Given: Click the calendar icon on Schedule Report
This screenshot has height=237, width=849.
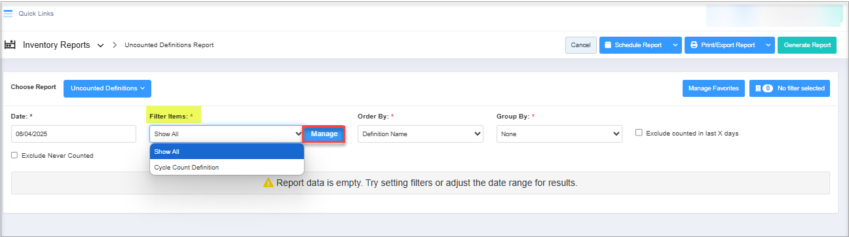Looking at the screenshot, I should click(608, 45).
